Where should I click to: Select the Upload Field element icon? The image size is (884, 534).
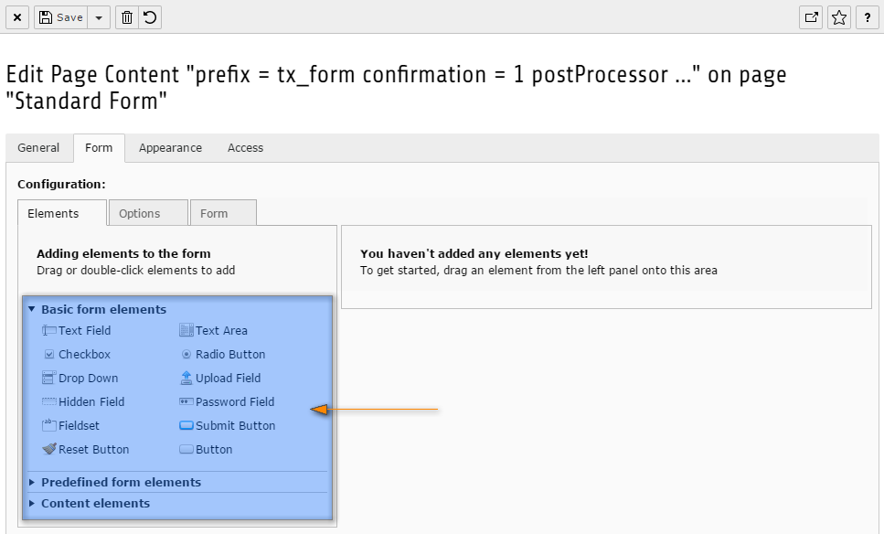[x=186, y=378]
